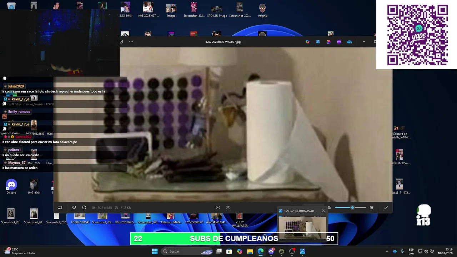This screenshot has height=257, width=457.
Task: Open the Copilot-colored icon in Photos title bar
Action: tap(307, 42)
